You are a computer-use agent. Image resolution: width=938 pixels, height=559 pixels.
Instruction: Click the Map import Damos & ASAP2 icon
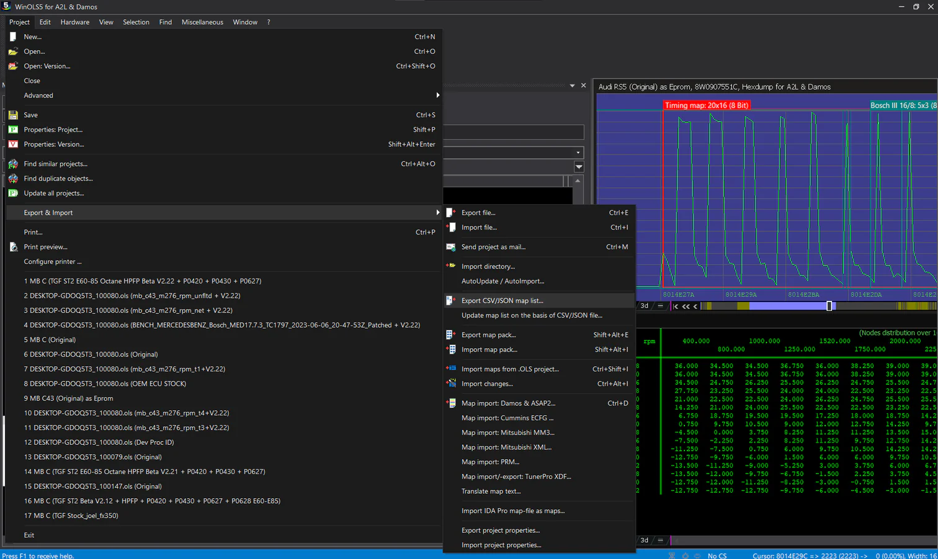point(451,403)
